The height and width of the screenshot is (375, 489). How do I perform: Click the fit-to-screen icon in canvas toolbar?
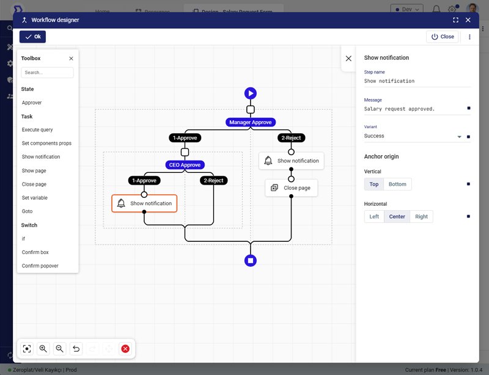click(x=27, y=349)
